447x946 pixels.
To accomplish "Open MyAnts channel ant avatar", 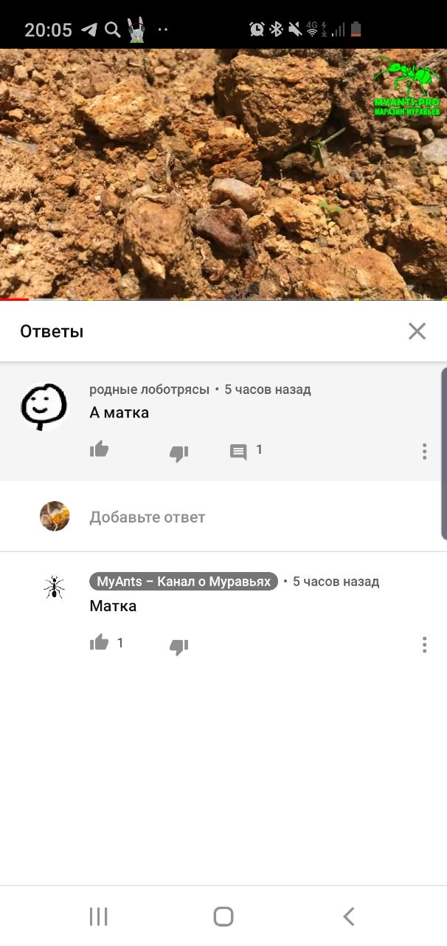I will [54, 588].
